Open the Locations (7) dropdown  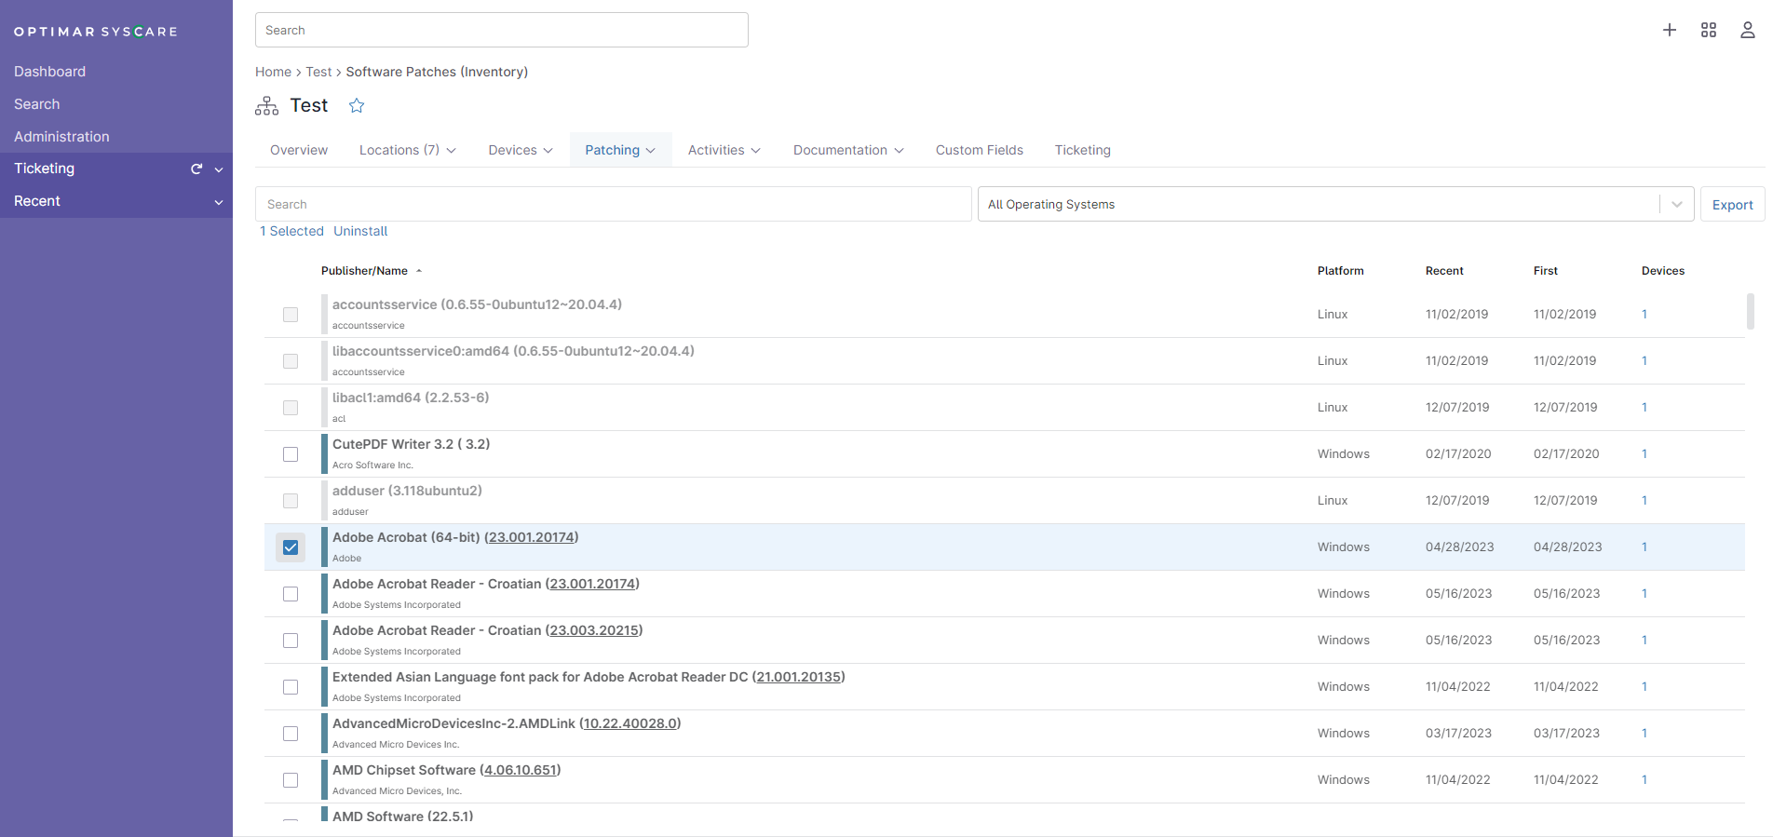click(x=407, y=150)
